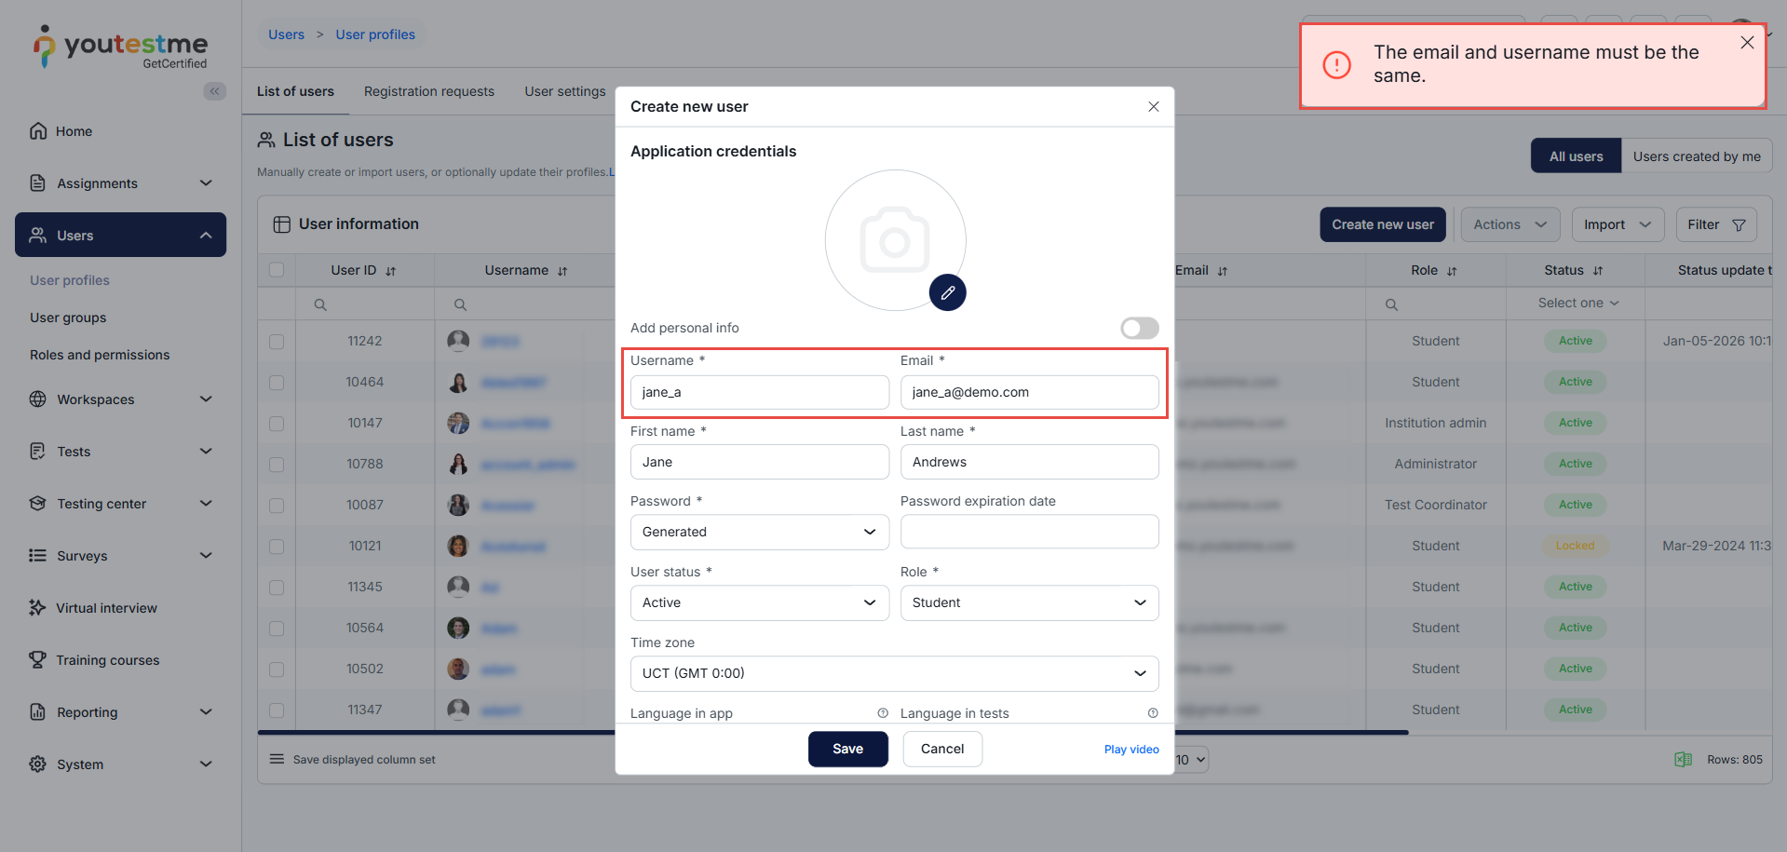
Task: Open the Status filter Select one dropdown
Action: click(1578, 304)
